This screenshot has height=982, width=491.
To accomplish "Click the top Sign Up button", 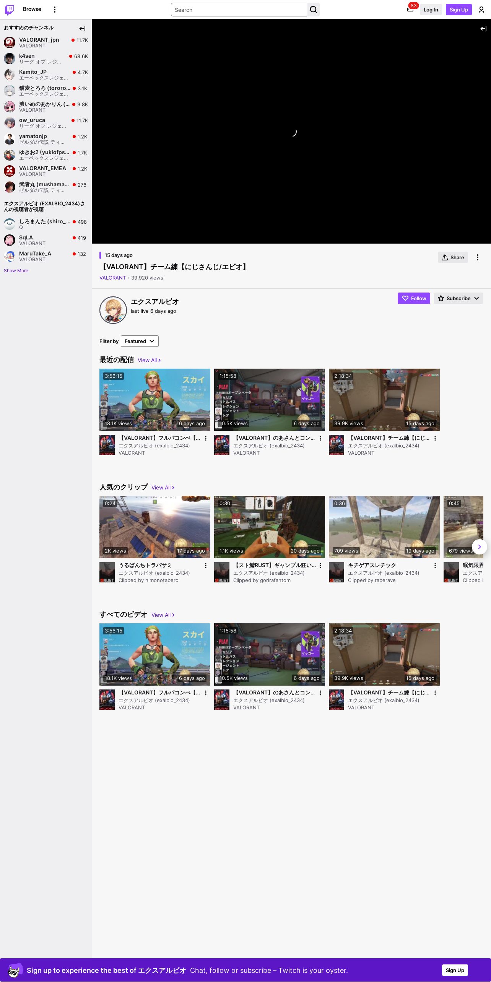I will 459,10.
